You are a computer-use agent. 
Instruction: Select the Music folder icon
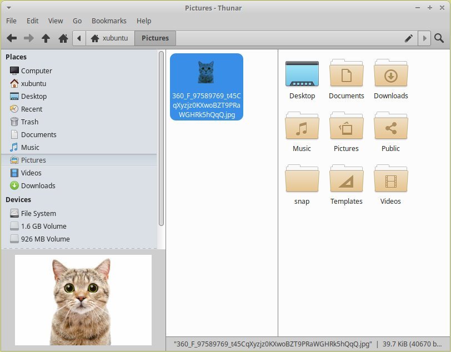302,127
